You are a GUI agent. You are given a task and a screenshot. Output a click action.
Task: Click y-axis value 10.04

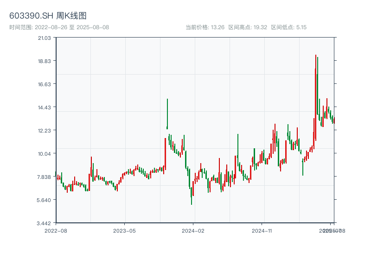point(45,154)
